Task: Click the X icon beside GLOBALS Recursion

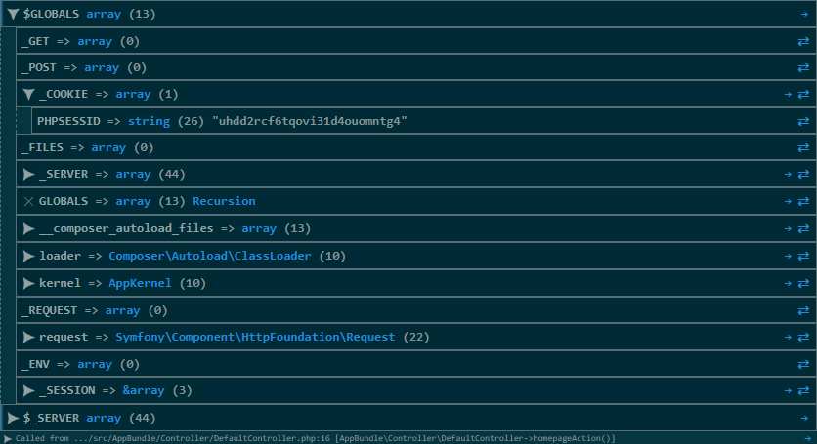Action: [28, 201]
